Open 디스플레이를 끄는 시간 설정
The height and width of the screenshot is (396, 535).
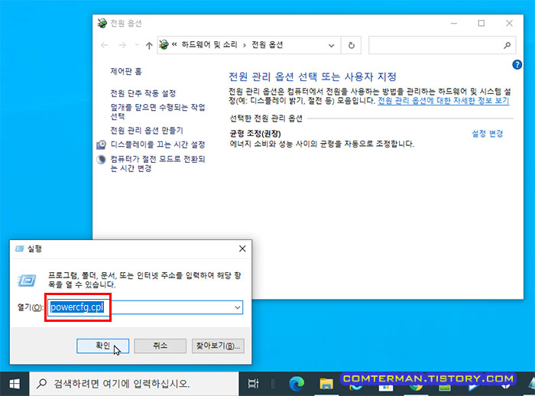[x=157, y=144]
